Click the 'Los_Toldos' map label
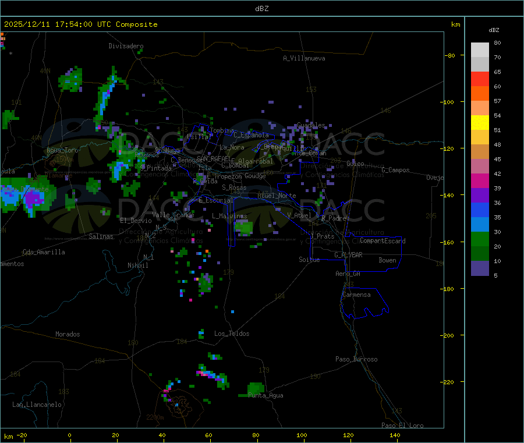 coord(232,334)
